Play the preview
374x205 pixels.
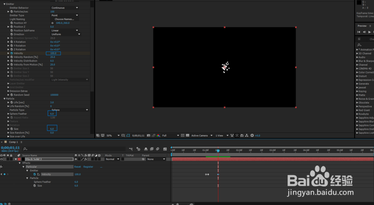370,32
